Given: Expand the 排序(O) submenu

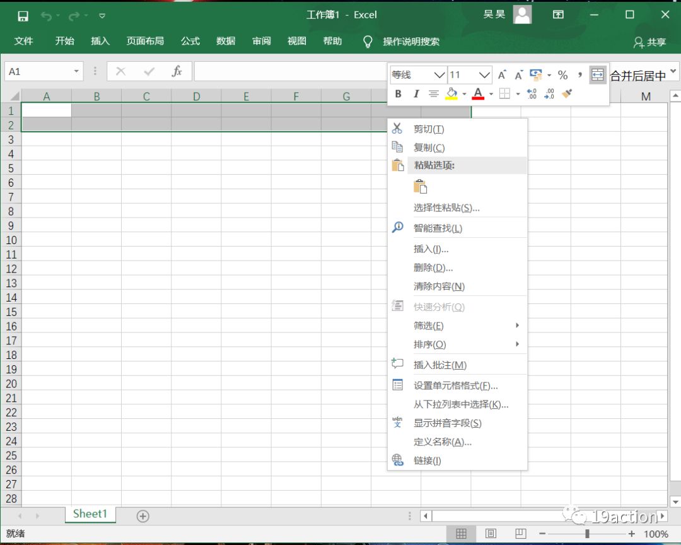Looking at the screenshot, I should [457, 344].
